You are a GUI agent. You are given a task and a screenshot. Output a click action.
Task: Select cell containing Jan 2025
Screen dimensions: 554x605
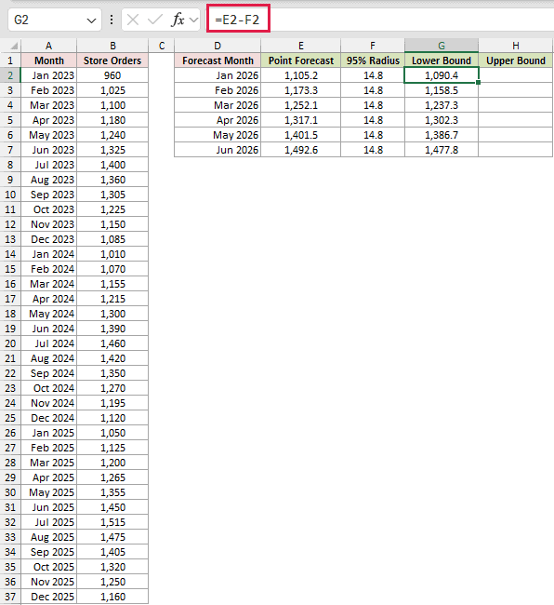tap(49, 433)
